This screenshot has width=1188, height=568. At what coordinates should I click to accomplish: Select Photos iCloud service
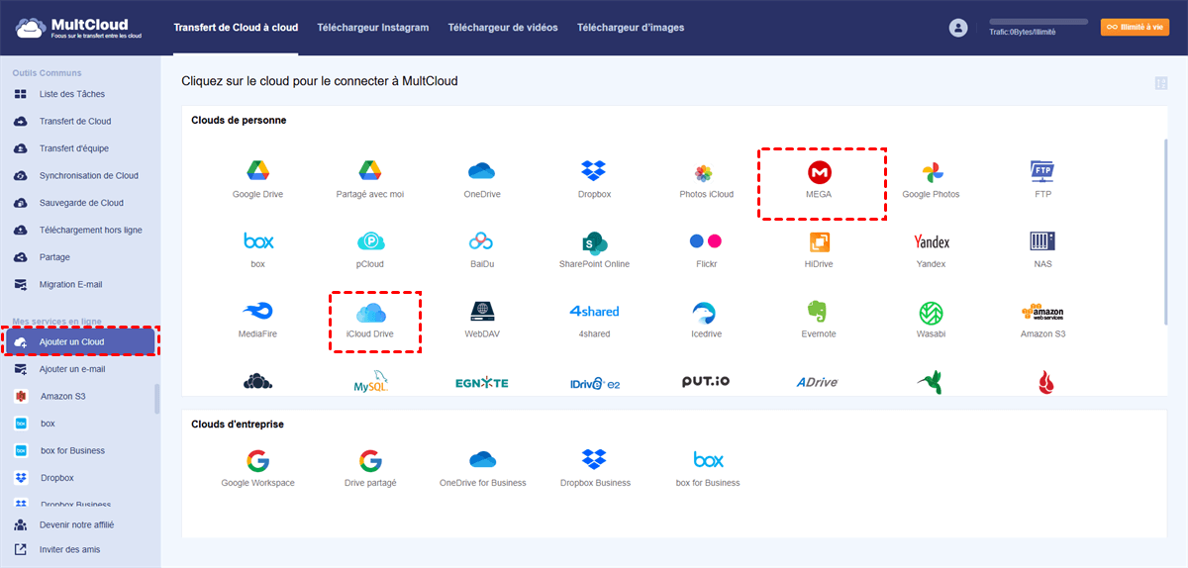point(706,171)
